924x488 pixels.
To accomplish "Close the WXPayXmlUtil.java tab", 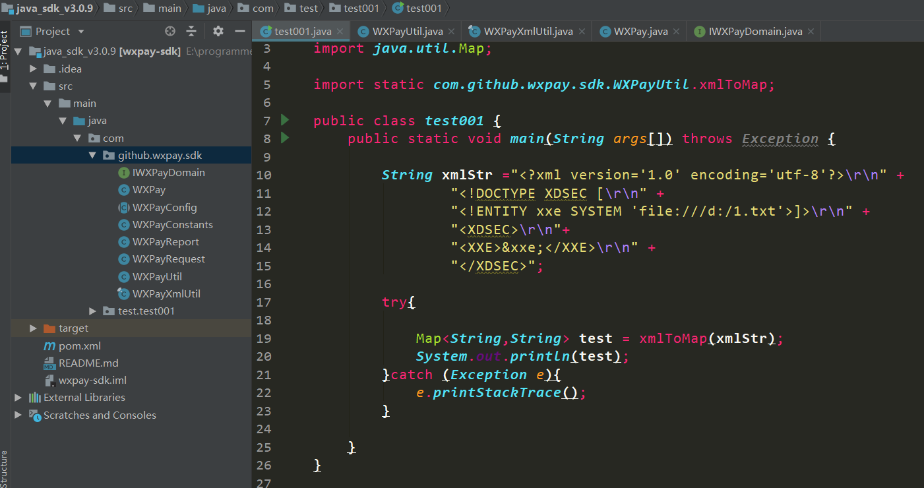I will click(581, 32).
